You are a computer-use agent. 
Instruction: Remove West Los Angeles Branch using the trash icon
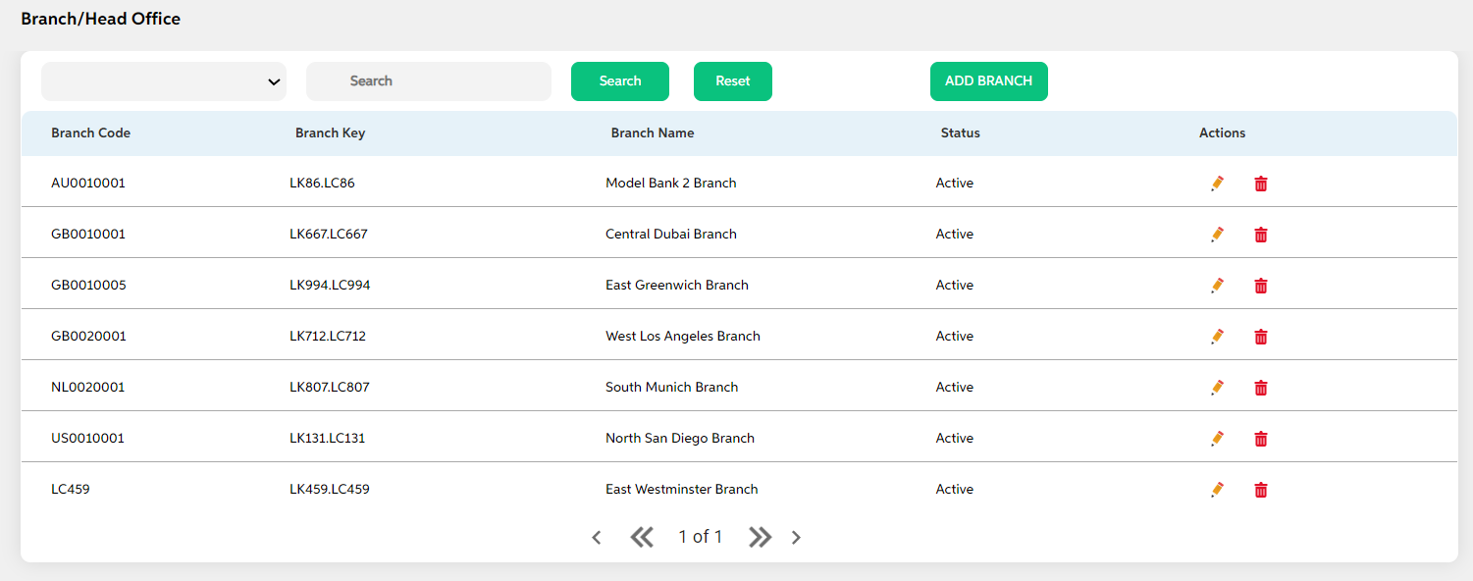coord(1261,337)
